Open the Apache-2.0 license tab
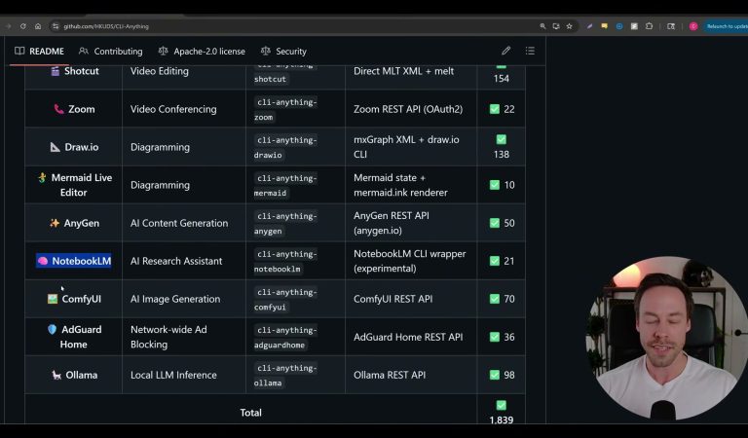Image resolution: width=748 pixels, height=438 pixels. click(202, 51)
